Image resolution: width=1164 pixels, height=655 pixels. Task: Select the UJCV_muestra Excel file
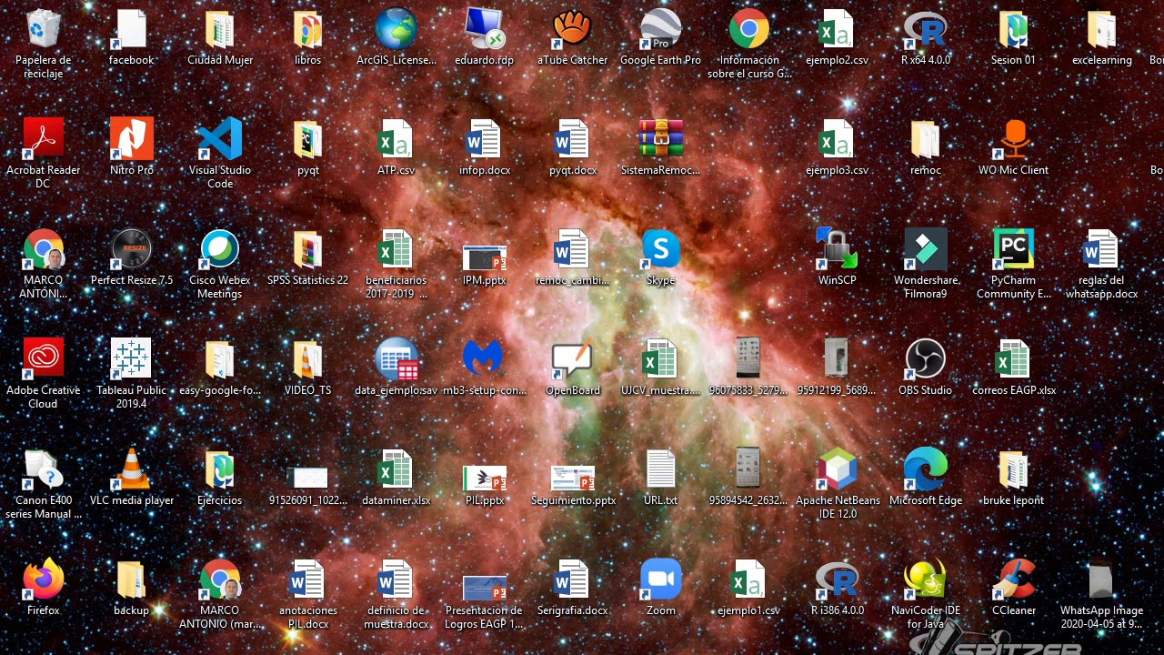(660, 359)
